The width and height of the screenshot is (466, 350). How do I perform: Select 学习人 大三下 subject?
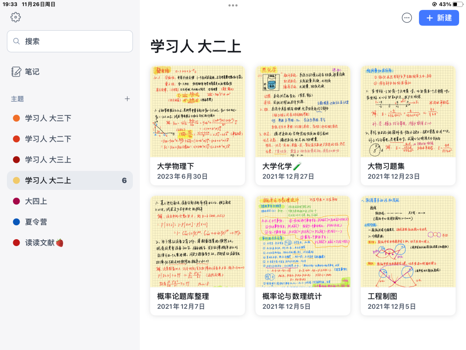48,118
